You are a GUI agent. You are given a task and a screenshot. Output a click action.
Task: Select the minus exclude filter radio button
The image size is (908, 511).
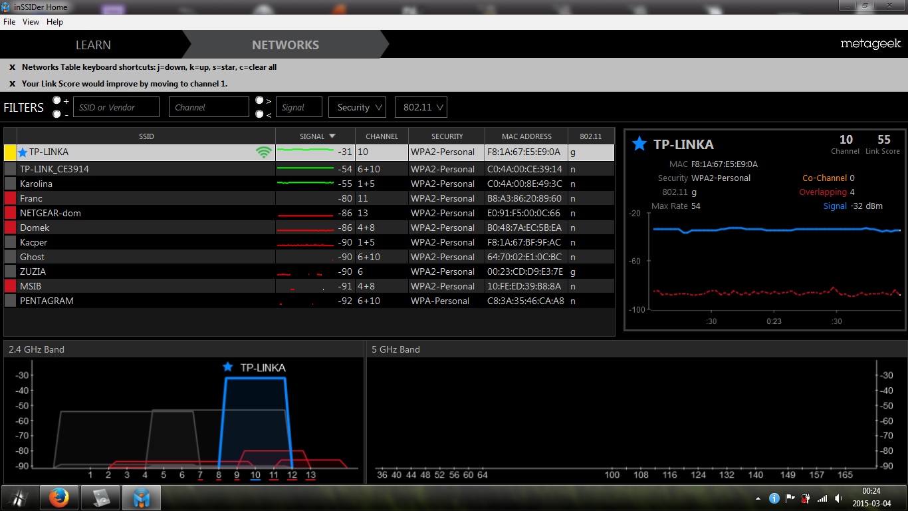click(57, 114)
